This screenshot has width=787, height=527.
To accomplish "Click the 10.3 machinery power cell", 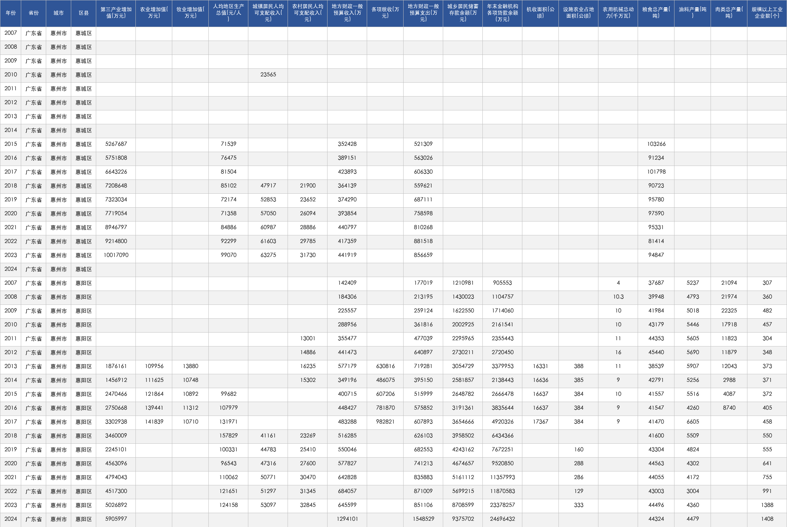I will [x=618, y=297].
